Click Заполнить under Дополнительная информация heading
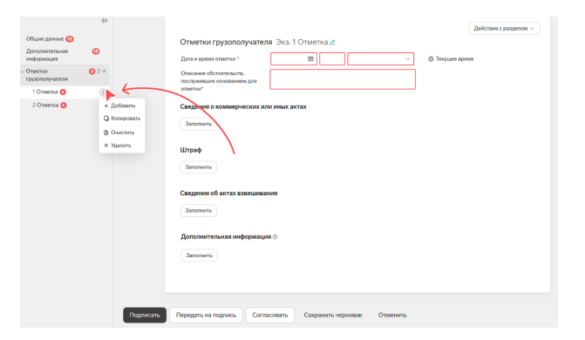 point(199,255)
